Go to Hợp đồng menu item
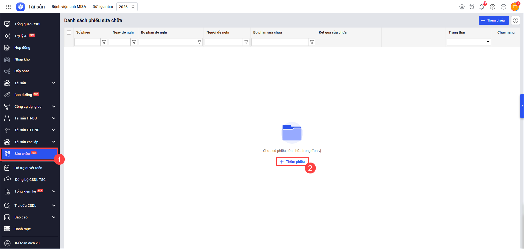The image size is (524, 249). pyautogui.click(x=22, y=48)
